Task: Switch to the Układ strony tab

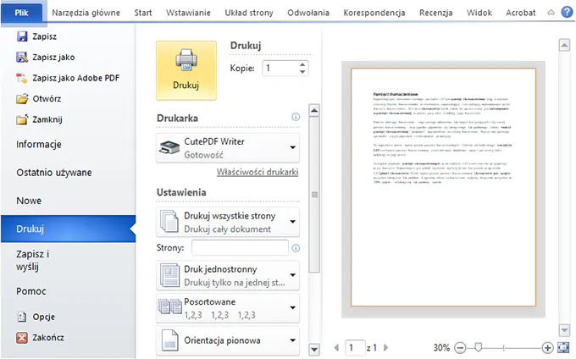Action: (249, 13)
